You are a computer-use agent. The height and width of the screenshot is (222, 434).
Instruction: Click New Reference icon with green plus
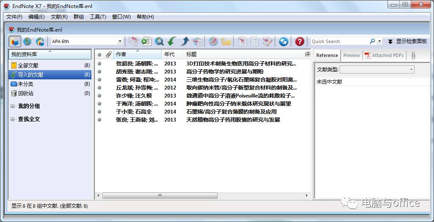146,42
